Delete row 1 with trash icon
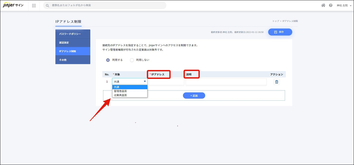 point(276,82)
